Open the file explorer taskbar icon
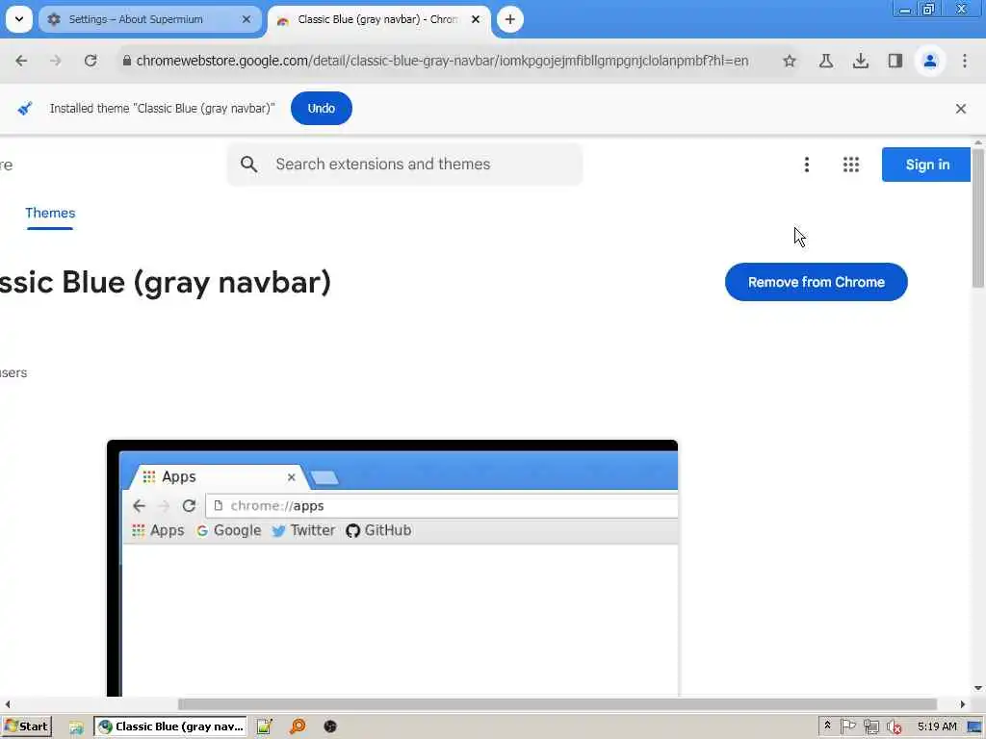The height and width of the screenshot is (739, 986). (x=76, y=727)
